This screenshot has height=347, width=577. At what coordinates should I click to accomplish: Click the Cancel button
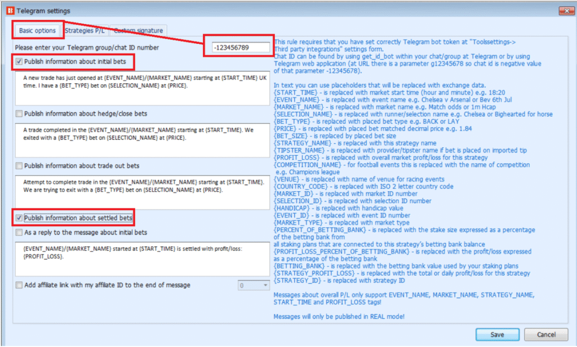pos(546,335)
